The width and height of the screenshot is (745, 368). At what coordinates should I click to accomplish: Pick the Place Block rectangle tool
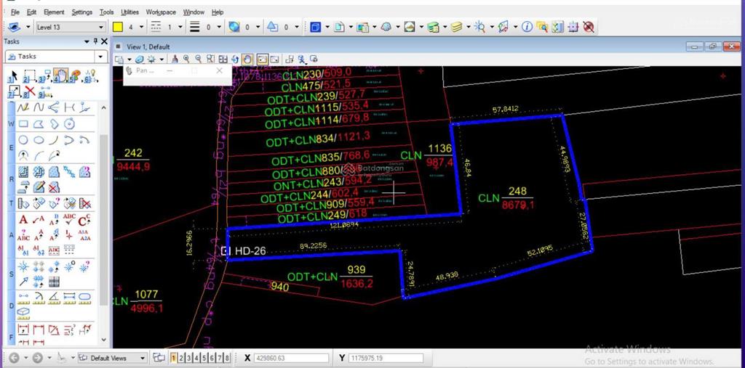click(23, 124)
